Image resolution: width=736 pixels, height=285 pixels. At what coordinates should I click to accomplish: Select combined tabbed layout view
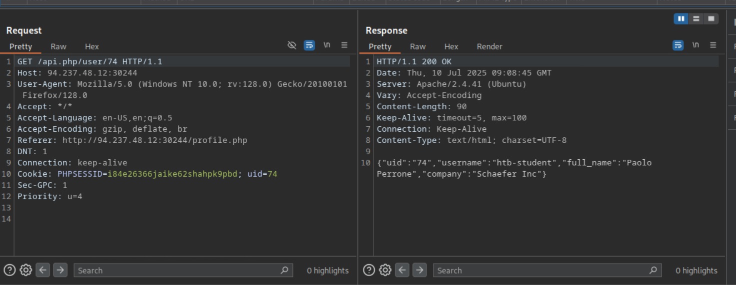click(x=711, y=19)
